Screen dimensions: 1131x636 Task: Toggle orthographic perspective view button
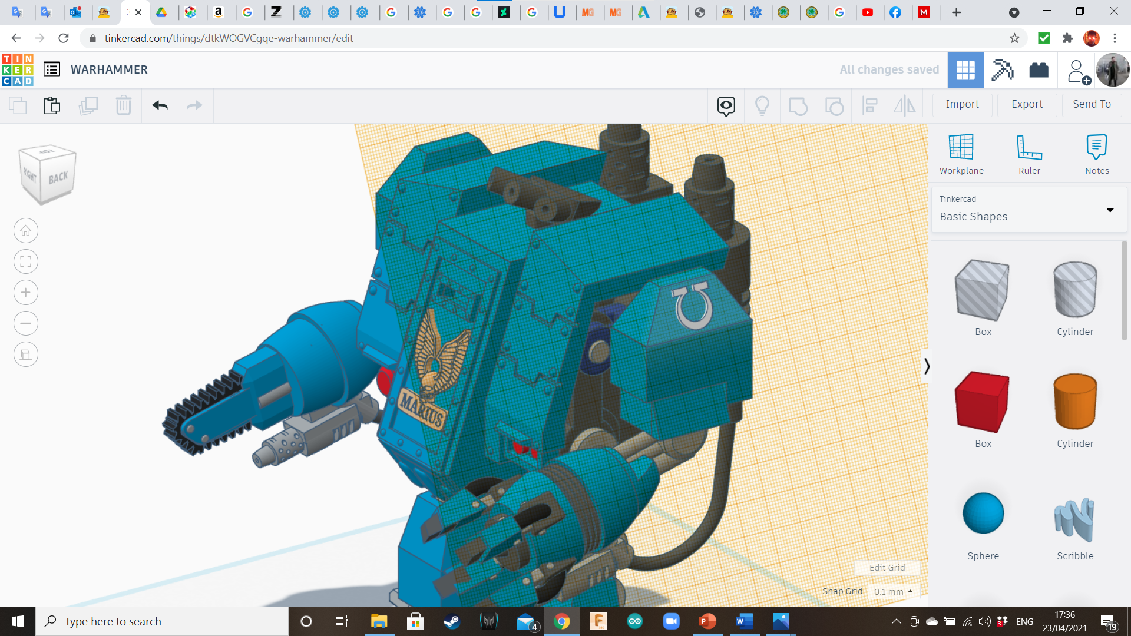click(x=26, y=355)
